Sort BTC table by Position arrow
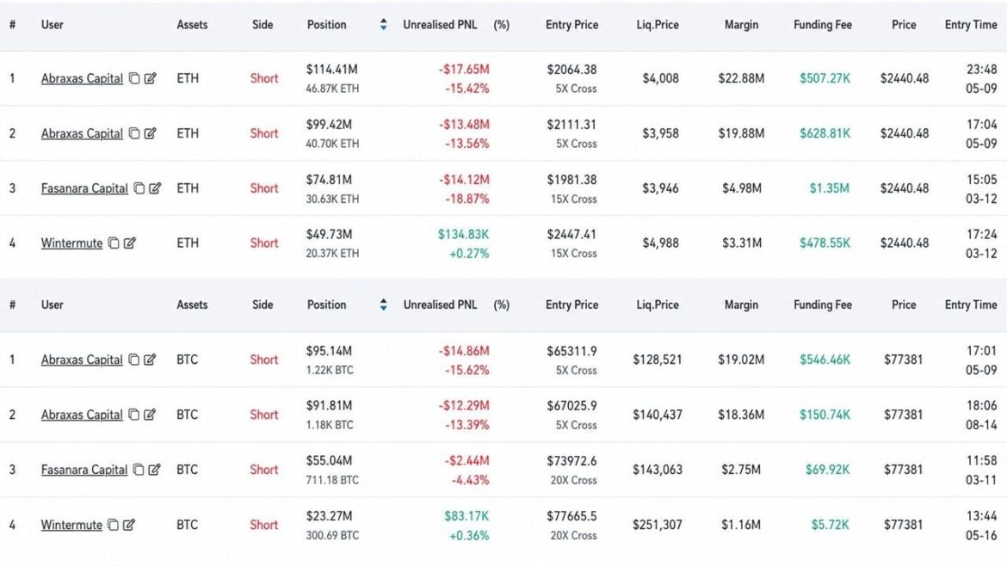Screen dimensions: 1007x566 coord(383,305)
